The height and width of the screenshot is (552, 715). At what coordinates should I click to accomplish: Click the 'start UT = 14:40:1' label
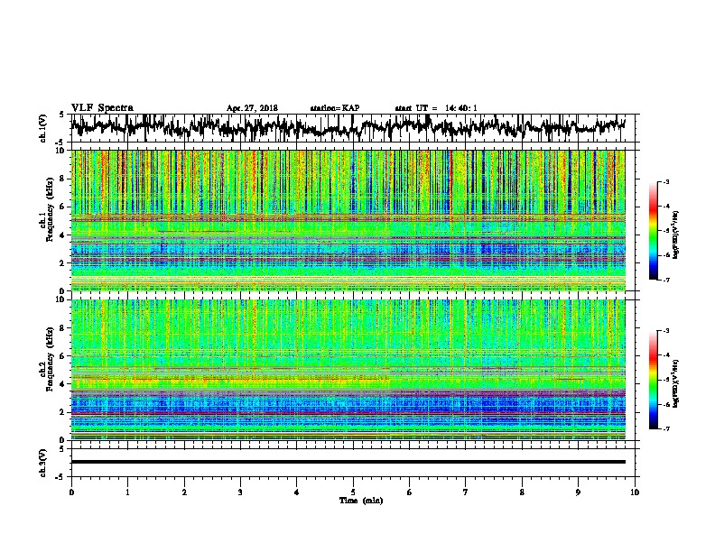point(436,108)
